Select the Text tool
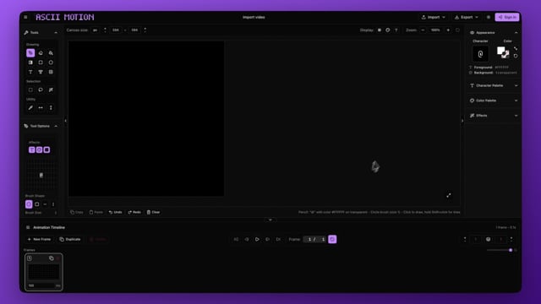Viewport: 541px width, 304px height. point(30,72)
